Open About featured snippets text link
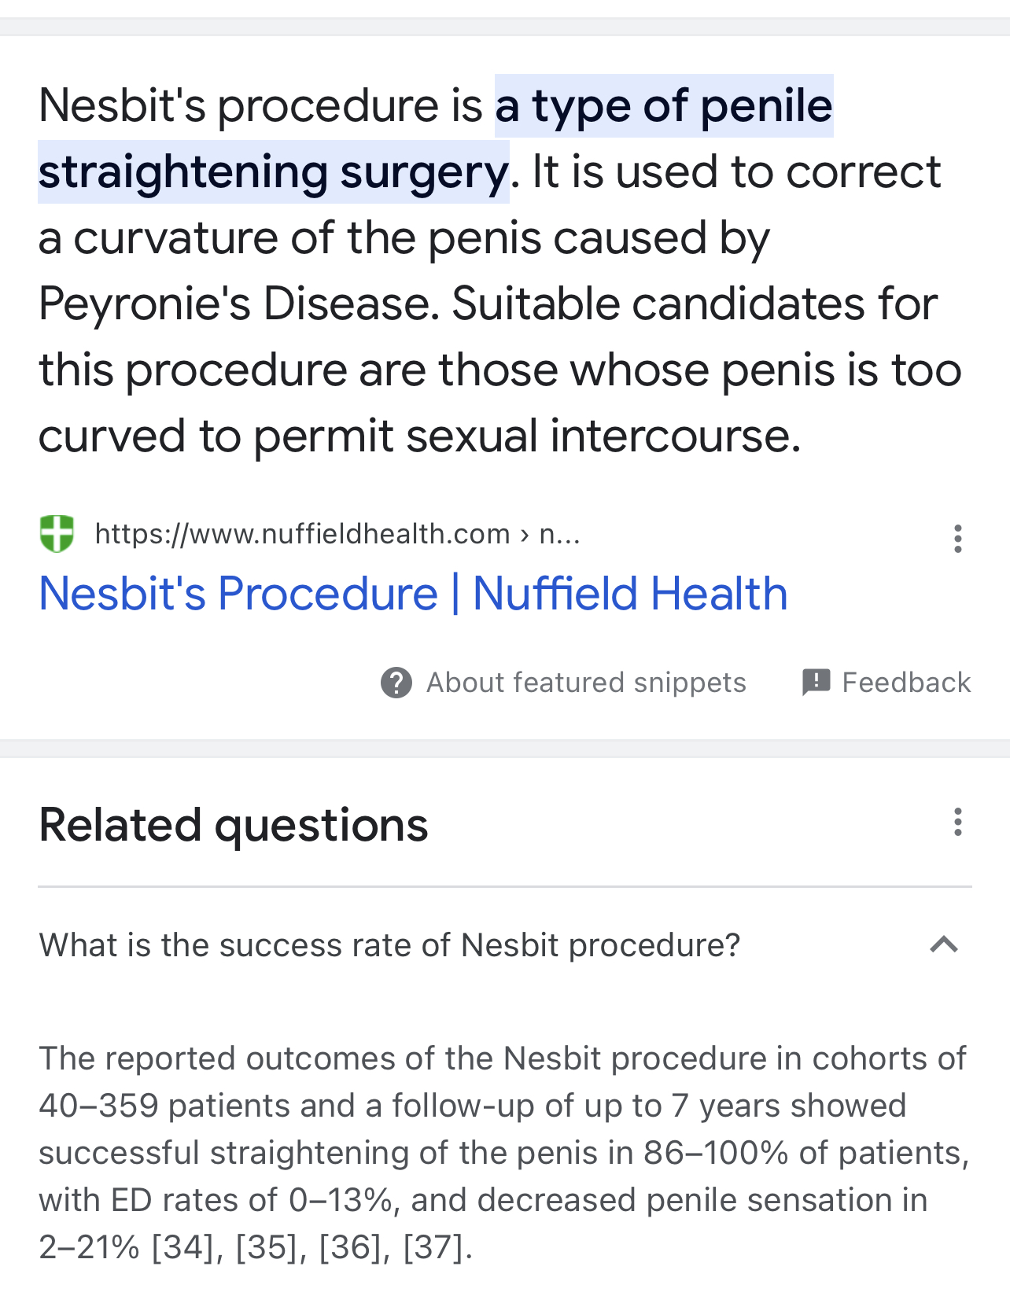This screenshot has height=1307, width=1010. tap(586, 683)
